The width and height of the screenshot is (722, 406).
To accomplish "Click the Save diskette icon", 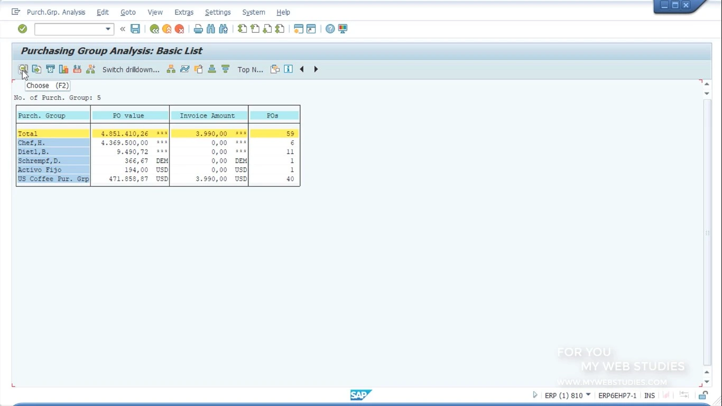I will (x=135, y=29).
